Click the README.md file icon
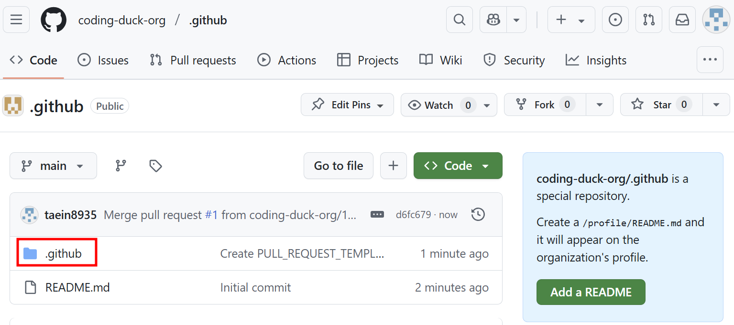This screenshot has height=325, width=734. click(x=30, y=287)
